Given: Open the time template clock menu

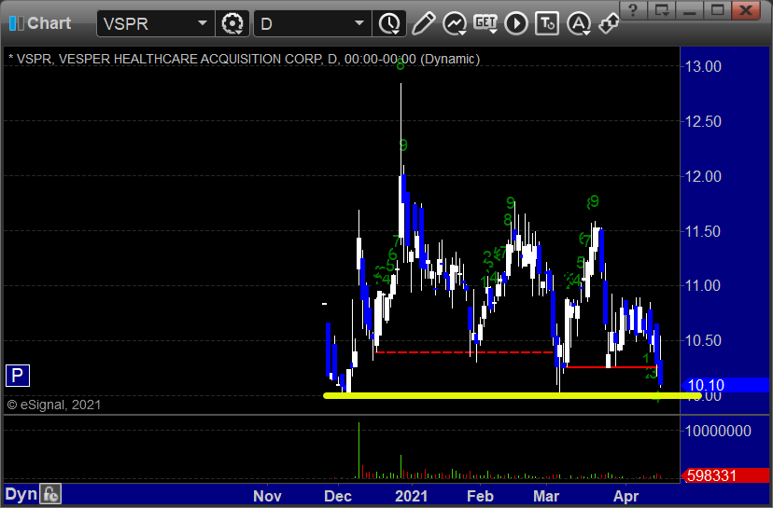Looking at the screenshot, I should (389, 23).
